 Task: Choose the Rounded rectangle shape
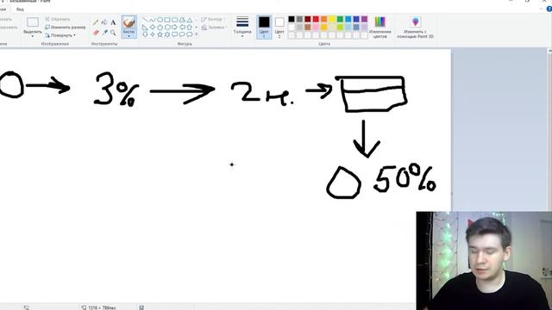174,20
